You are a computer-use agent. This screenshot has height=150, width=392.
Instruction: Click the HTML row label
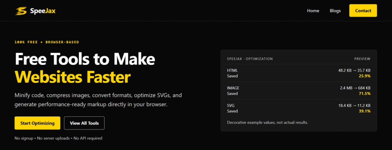[x=232, y=71]
